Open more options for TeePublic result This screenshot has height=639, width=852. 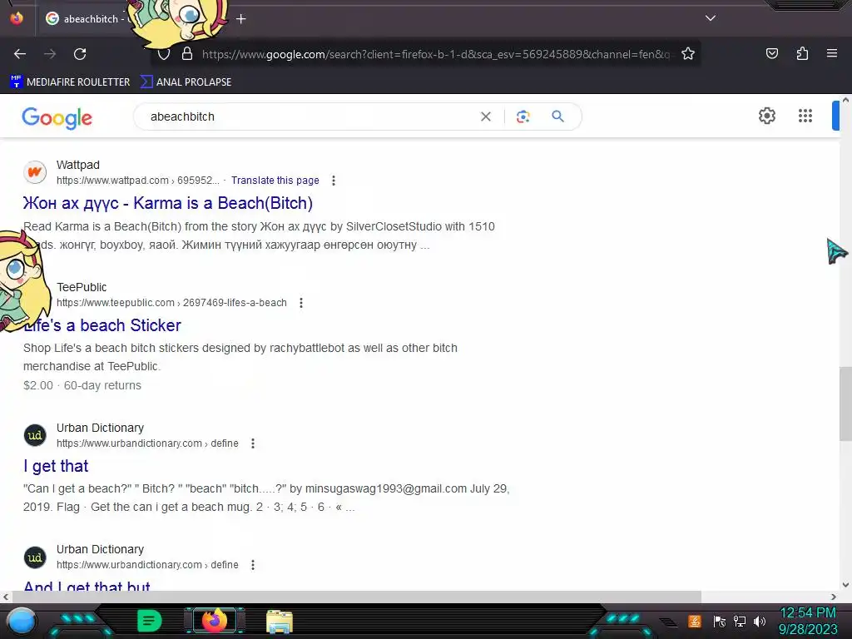point(301,303)
